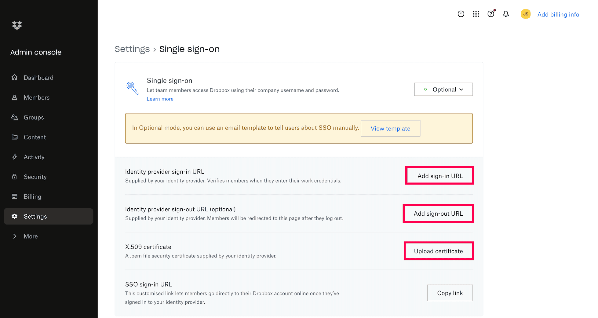The width and height of the screenshot is (598, 318).
Task: Open Activity via the lightning icon
Action: click(x=15, y=157)
